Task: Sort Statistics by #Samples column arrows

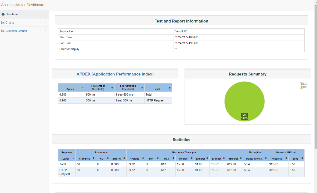Action: (x=93, y=158)
